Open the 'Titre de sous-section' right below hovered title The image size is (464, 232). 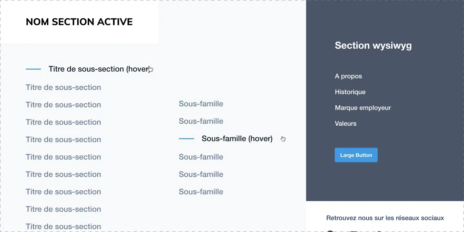(x=63, y=87)
